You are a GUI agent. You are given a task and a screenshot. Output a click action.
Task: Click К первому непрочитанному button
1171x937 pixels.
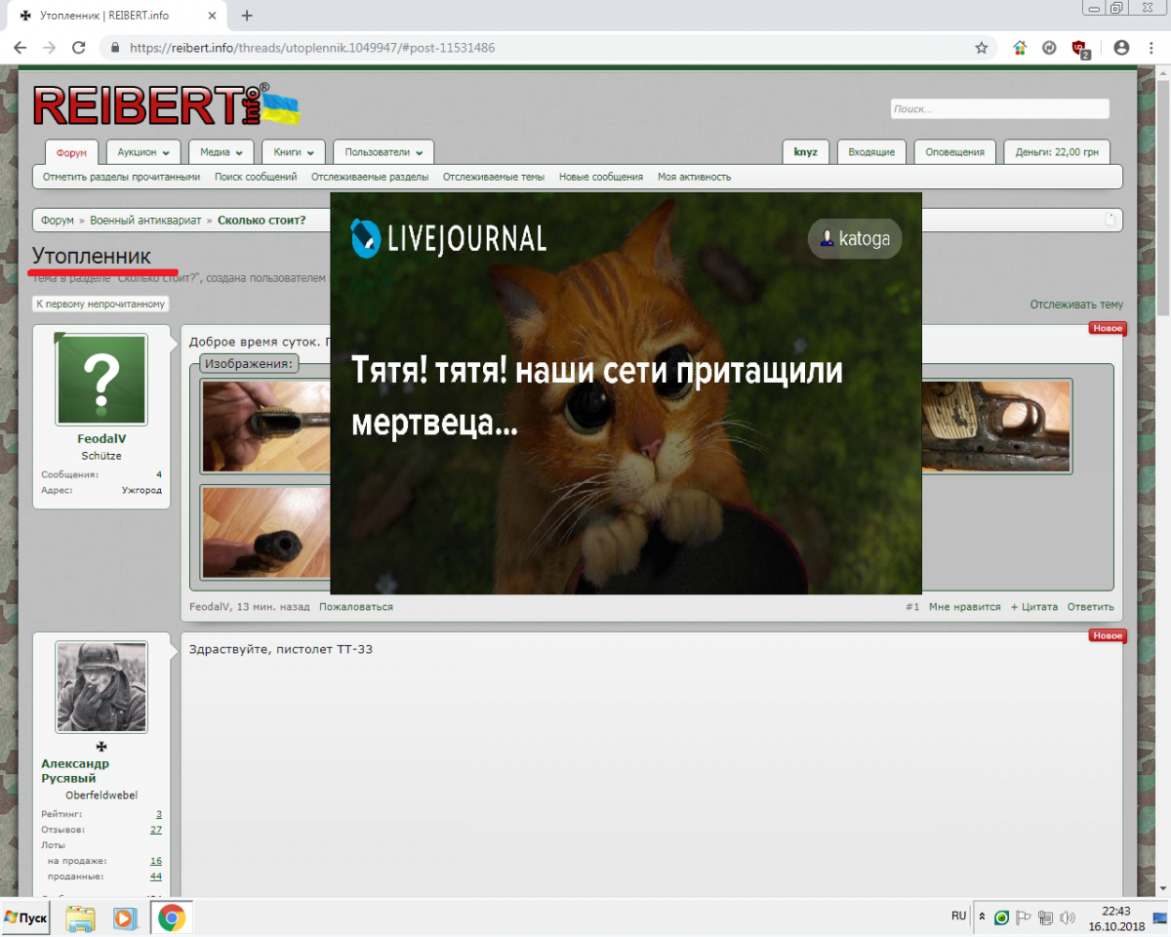coord(101,305)
